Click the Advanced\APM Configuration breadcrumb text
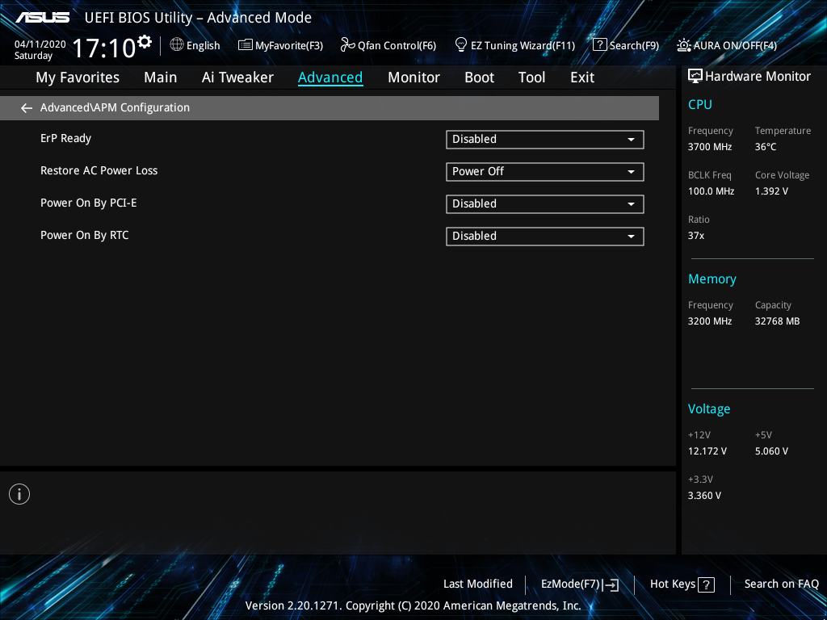 [115, 107]
